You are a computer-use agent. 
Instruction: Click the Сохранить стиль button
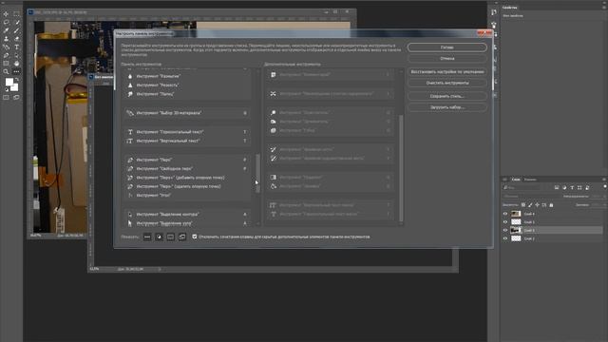click(x=447, y=96)
